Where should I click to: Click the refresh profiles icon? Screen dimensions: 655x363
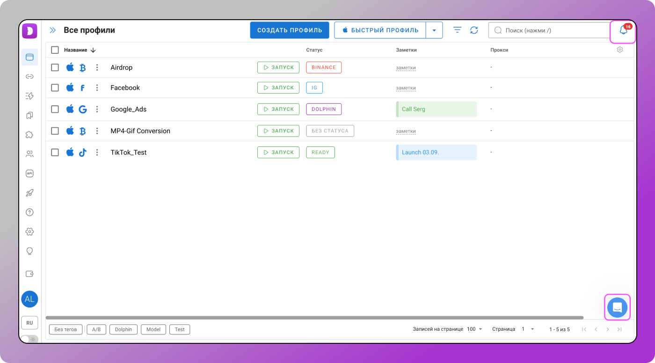pos(474,30)
